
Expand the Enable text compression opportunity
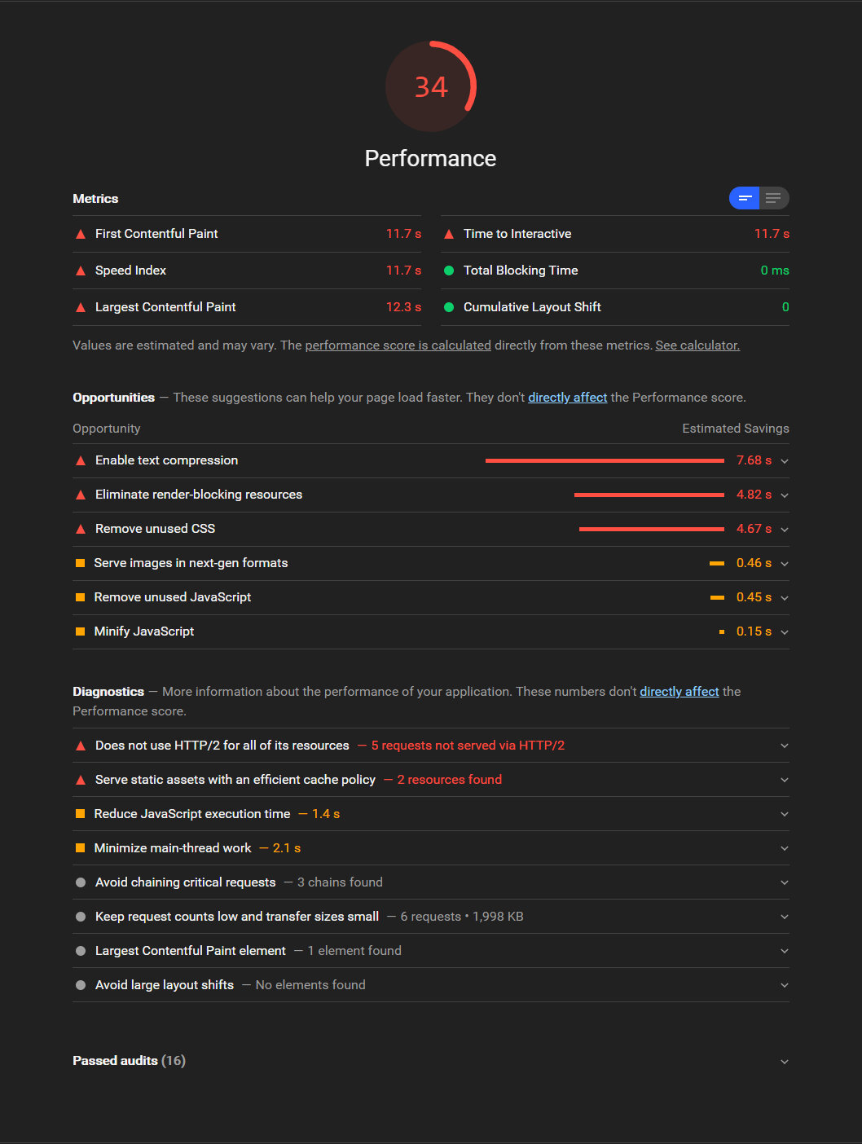[785, 461]
